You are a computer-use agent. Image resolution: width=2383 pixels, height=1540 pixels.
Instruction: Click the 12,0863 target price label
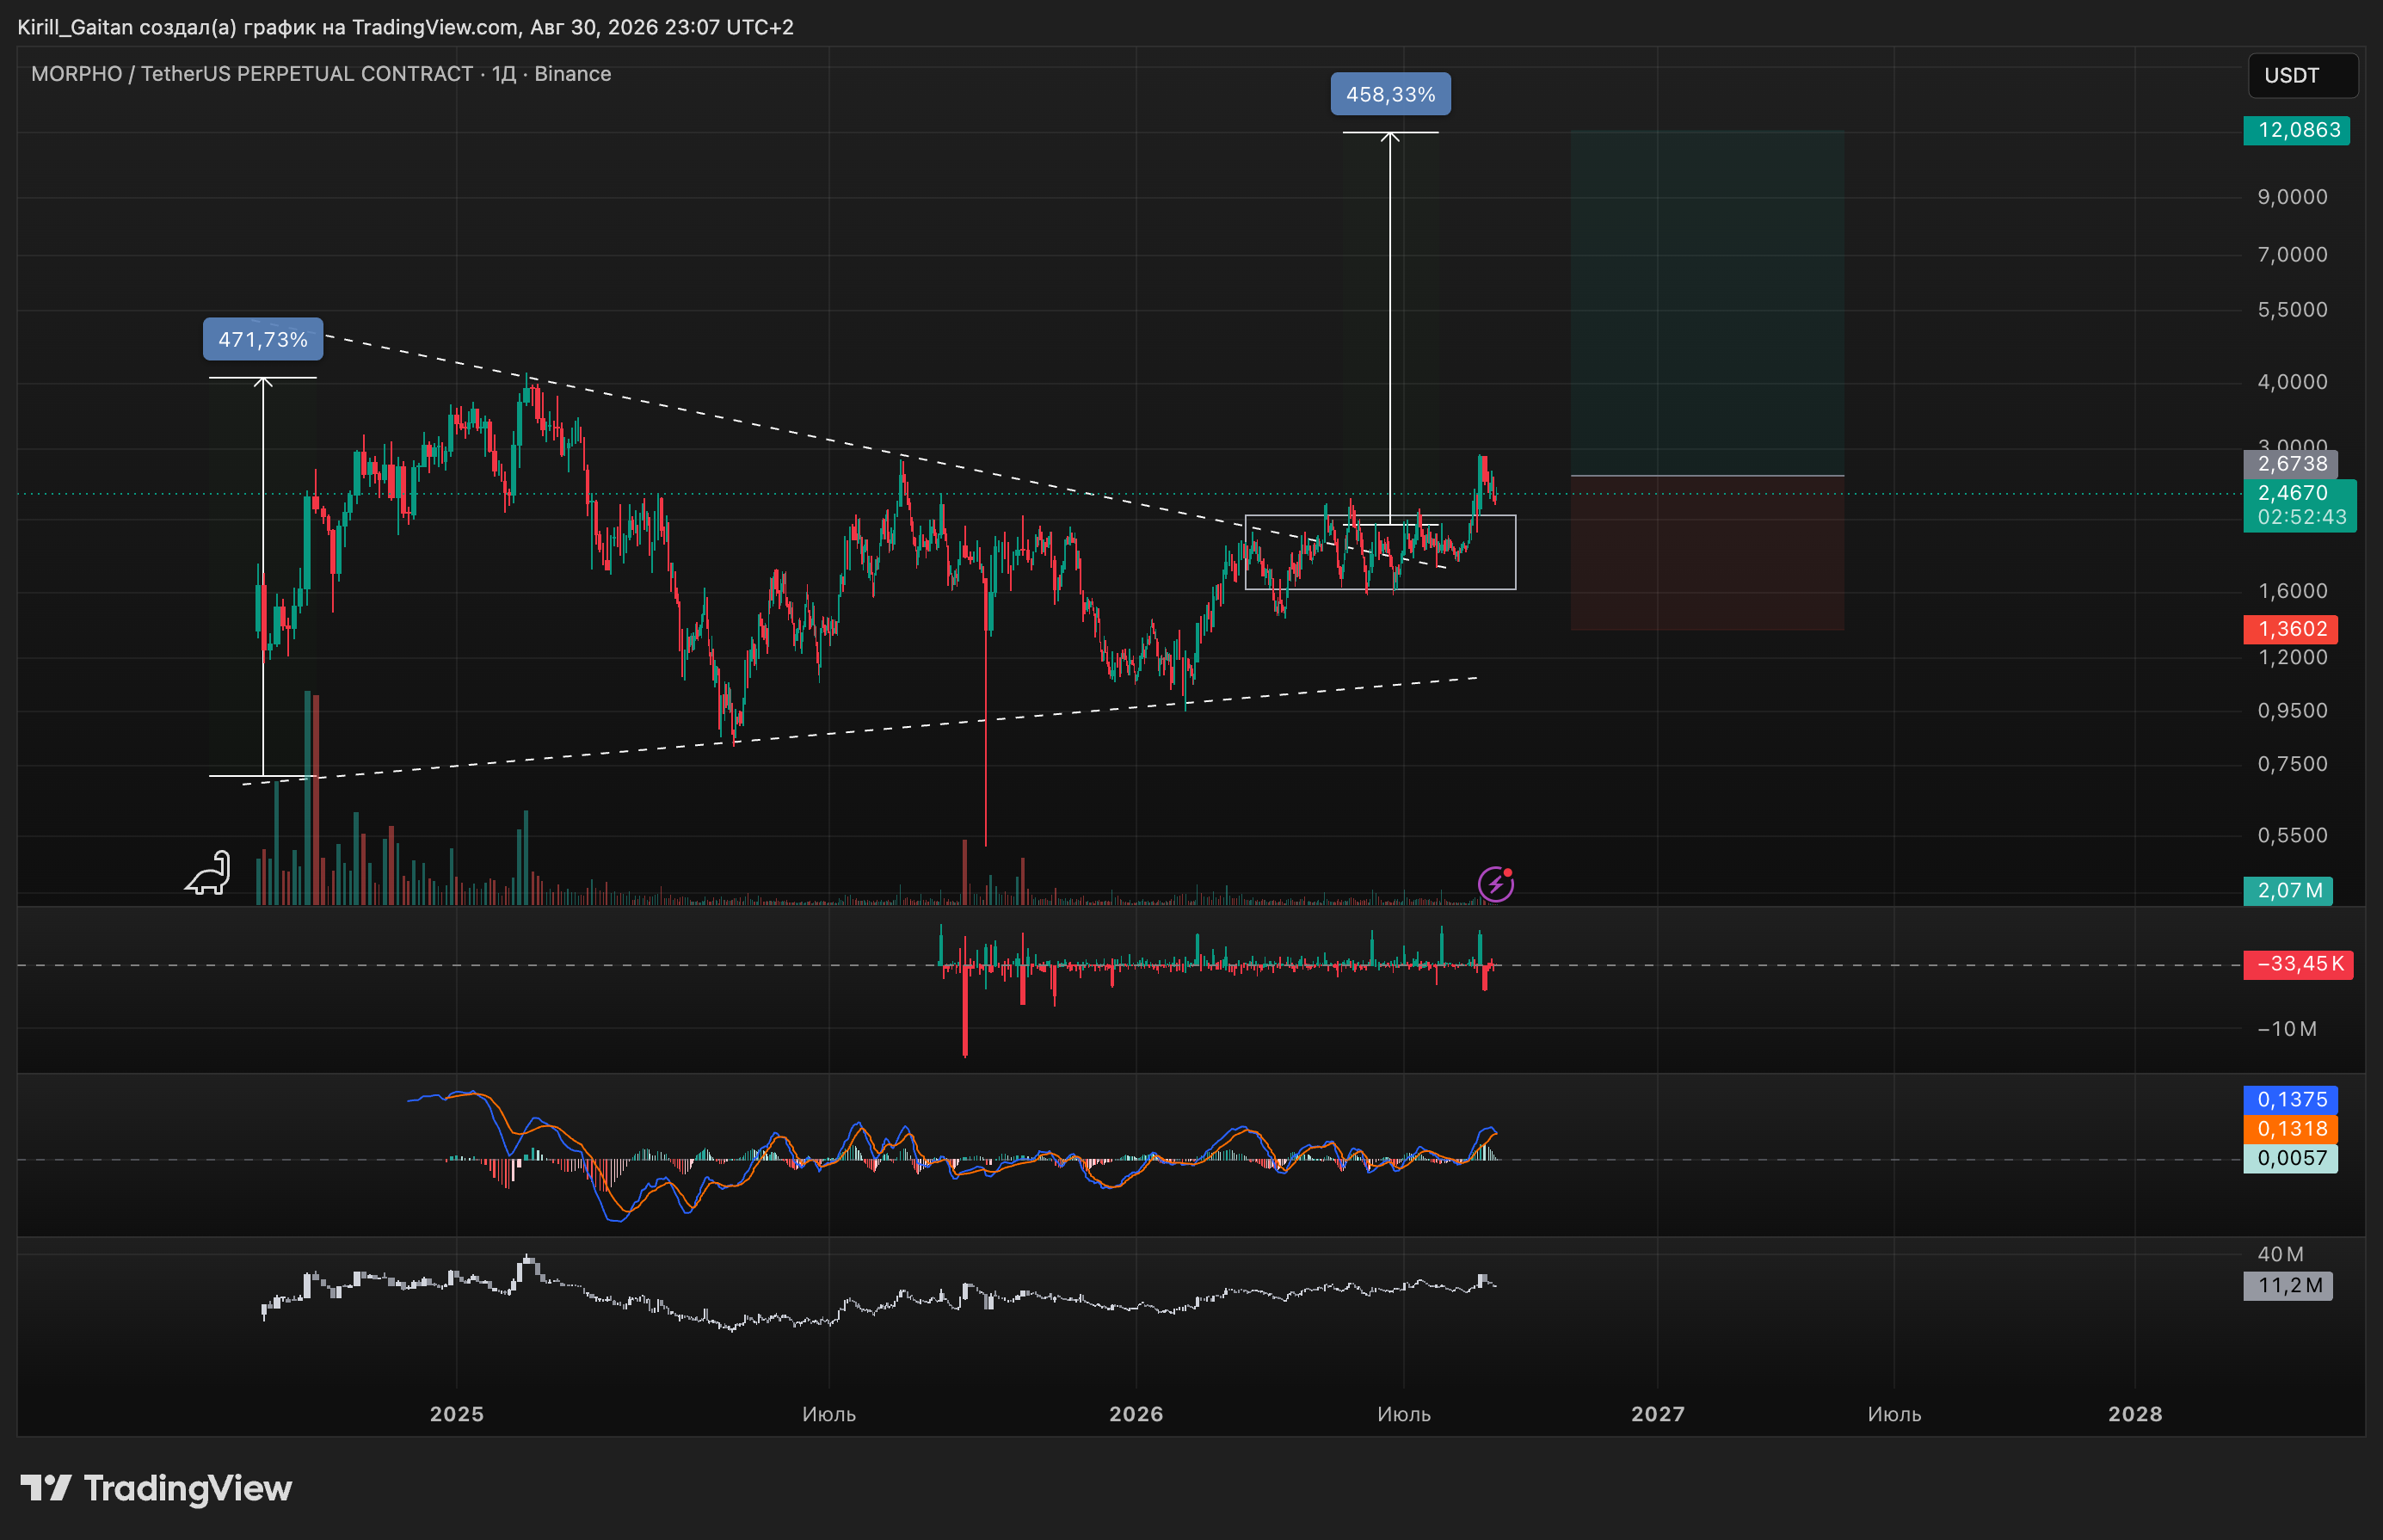[x=2297, y=130]
